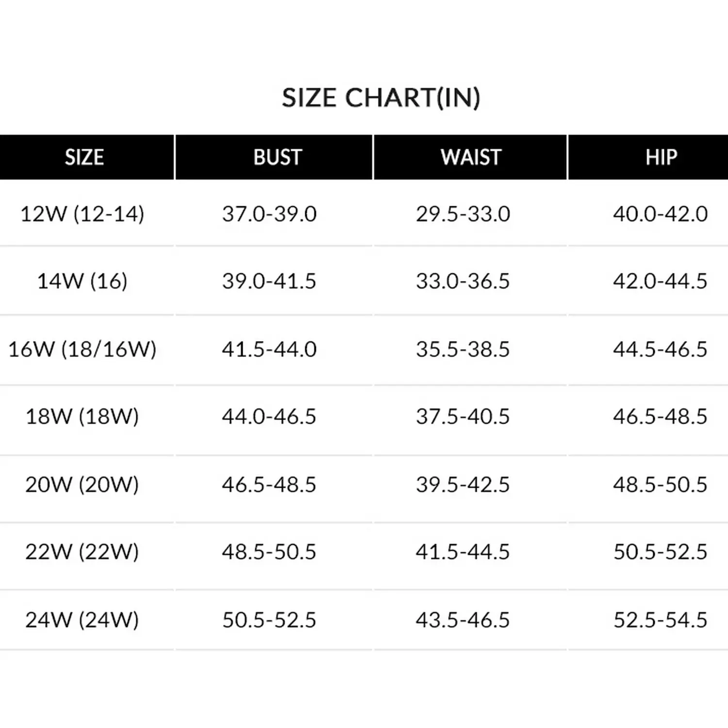
Task: Select the 14W (16) size label
Action: [x=83, y=281]
